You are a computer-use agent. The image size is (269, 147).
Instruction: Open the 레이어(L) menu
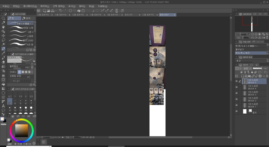pyautogui.click(x=45, y=6)
